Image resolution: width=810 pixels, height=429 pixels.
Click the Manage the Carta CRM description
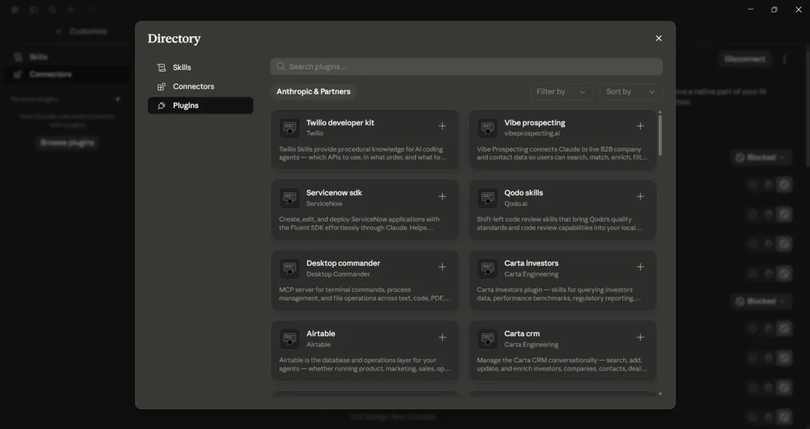pos(562,364)
